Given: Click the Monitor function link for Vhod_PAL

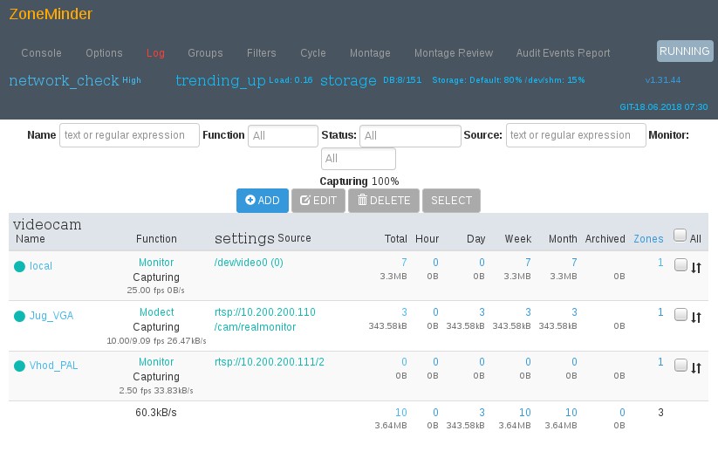Looking at the screenshot, I should coord(156,362).
